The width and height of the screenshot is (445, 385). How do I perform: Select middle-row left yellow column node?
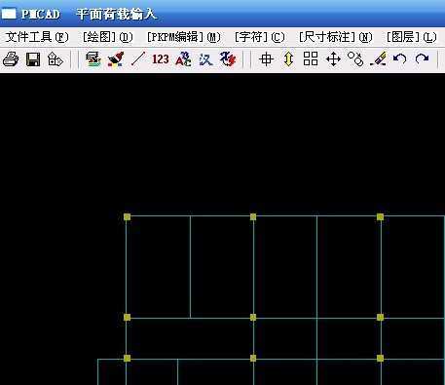coord(127,317)
